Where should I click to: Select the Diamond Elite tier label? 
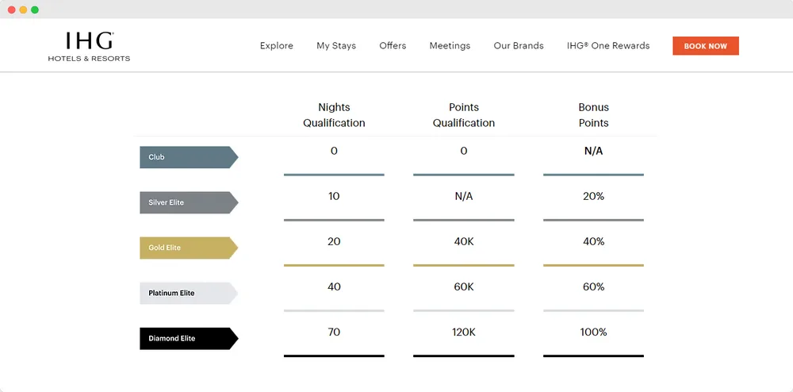tap(189, 338)
